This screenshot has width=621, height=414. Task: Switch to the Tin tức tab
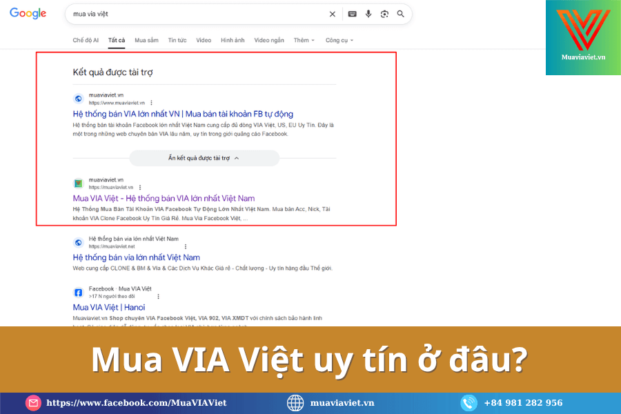pos(177,41)
